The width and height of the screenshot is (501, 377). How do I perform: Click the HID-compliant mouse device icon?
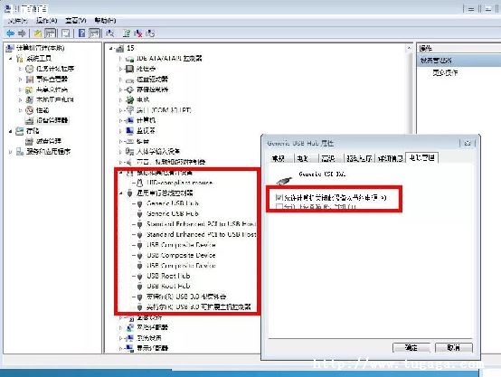[x=139, y=183]
